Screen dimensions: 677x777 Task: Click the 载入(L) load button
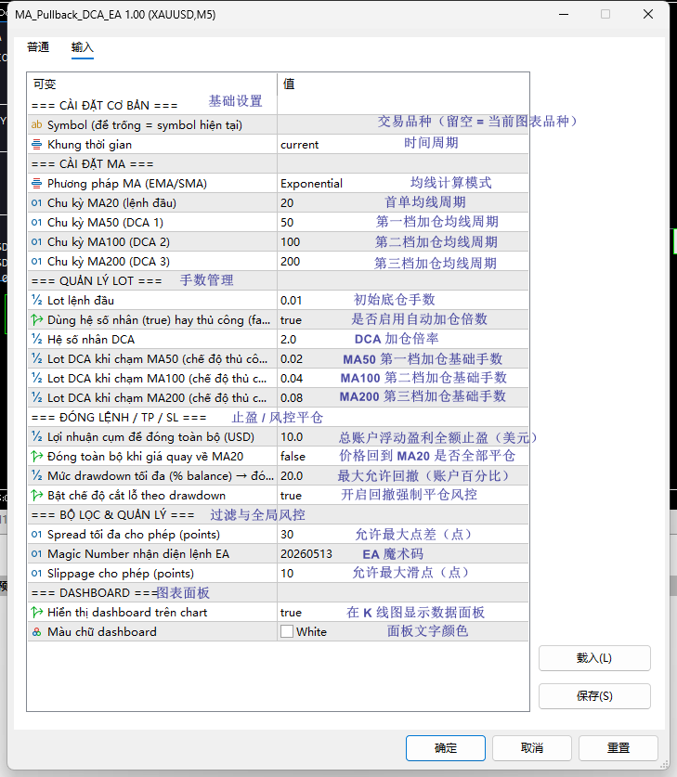click(x=594, y=658)
